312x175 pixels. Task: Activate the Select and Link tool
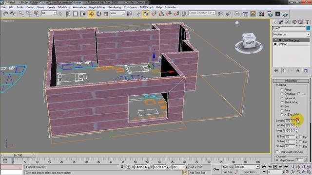(21, 14)
